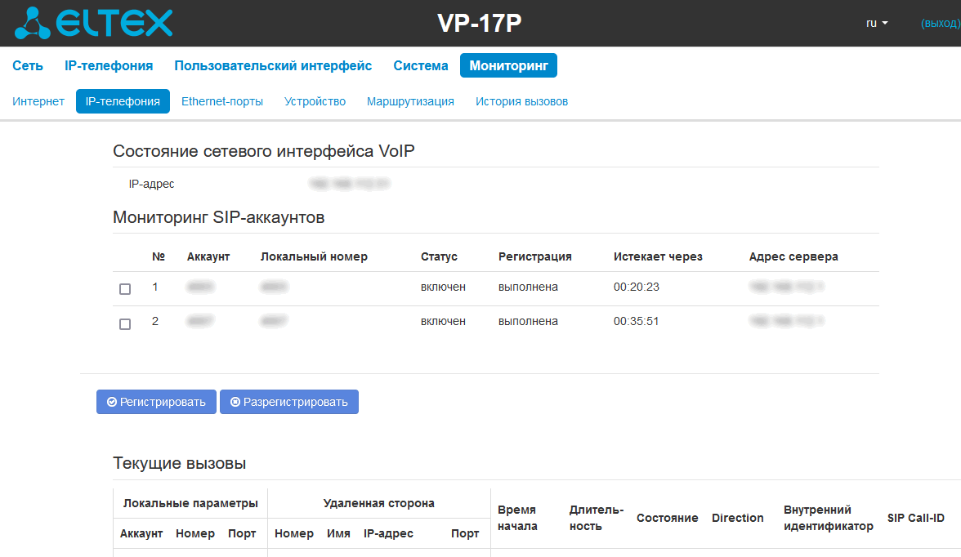Select checkbox for SIP account 1
Screen dimensions: 961x557
click(x=125, y=288)
